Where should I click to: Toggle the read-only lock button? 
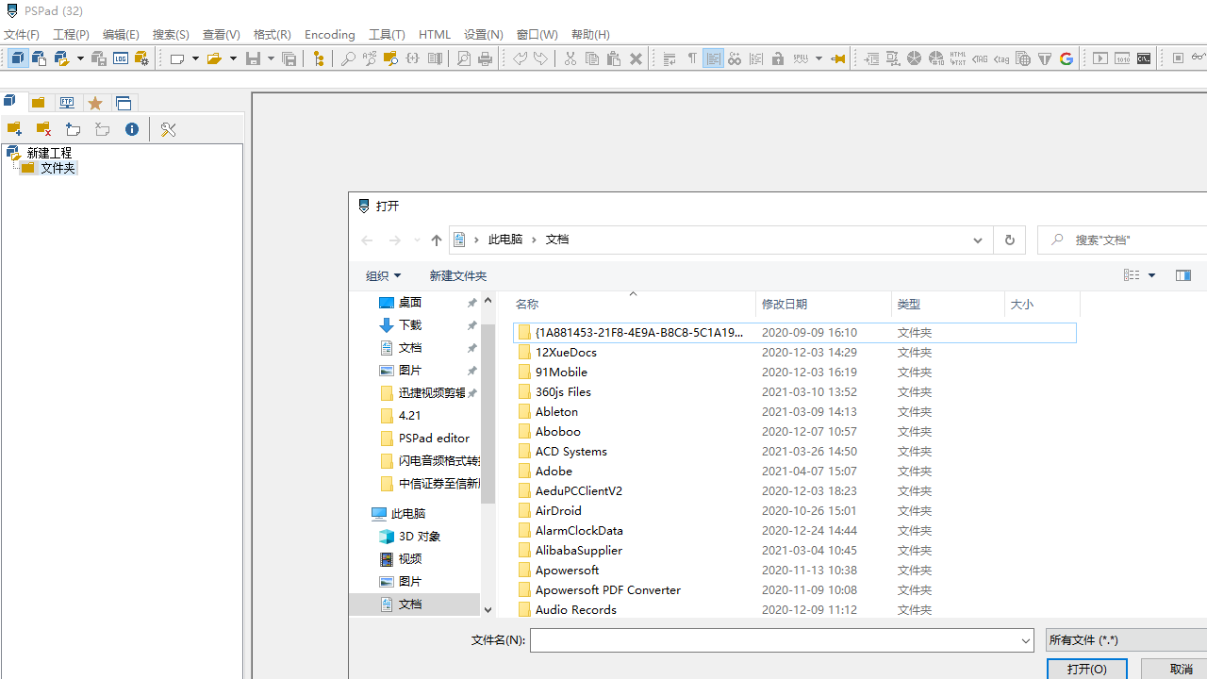click(x=778, y=58)
